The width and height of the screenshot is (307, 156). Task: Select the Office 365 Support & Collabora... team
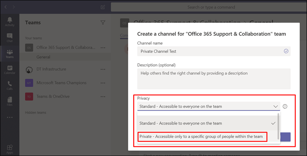[x=66, y=48]
